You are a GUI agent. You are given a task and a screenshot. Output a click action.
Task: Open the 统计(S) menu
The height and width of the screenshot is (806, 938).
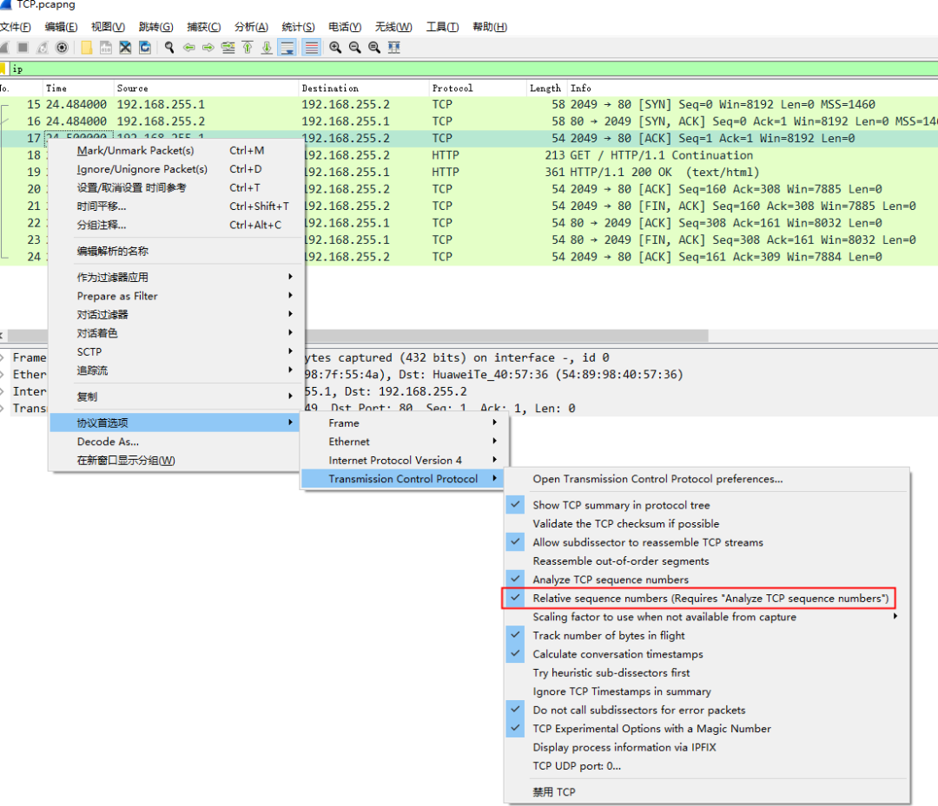tap(298, 27)
